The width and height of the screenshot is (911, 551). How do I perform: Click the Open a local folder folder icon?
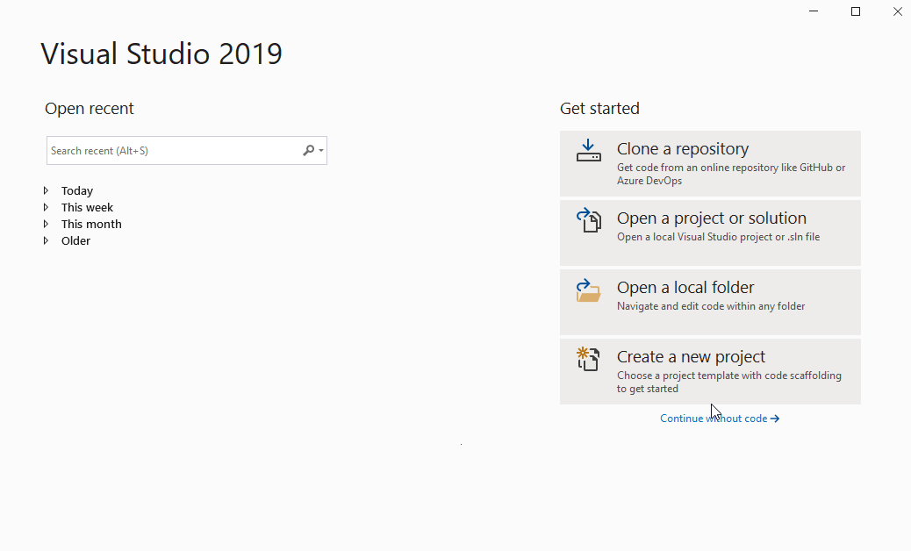coord(588,288)
